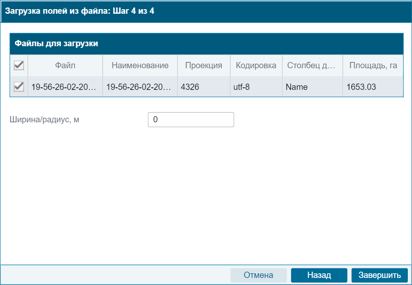Select the projection cell showing 4326

(204, 87)
